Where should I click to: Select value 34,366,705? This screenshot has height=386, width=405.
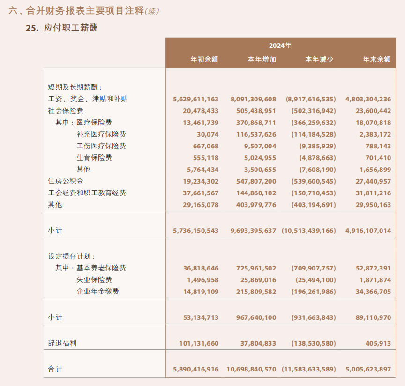point(373,292)
